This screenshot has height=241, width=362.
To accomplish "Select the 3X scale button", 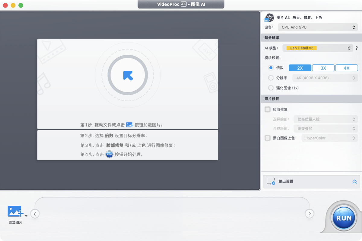I will click(x=323, y=68).
